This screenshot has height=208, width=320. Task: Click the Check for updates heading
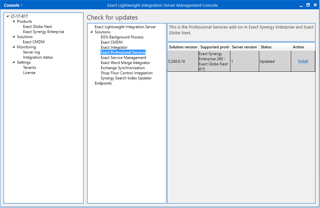(112, 17)
